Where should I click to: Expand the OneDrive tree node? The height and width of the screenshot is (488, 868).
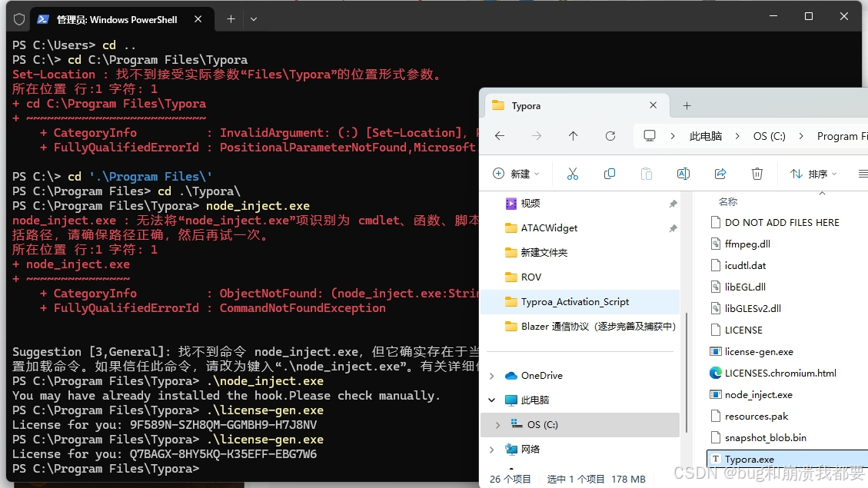492,376
